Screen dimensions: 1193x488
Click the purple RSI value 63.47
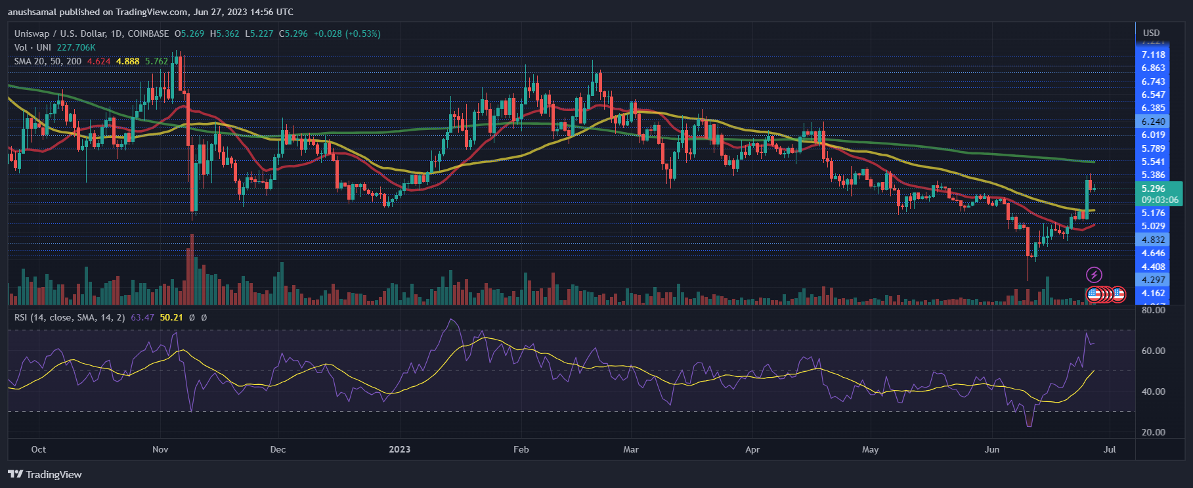pyautogui.click(x=142, y=317)
